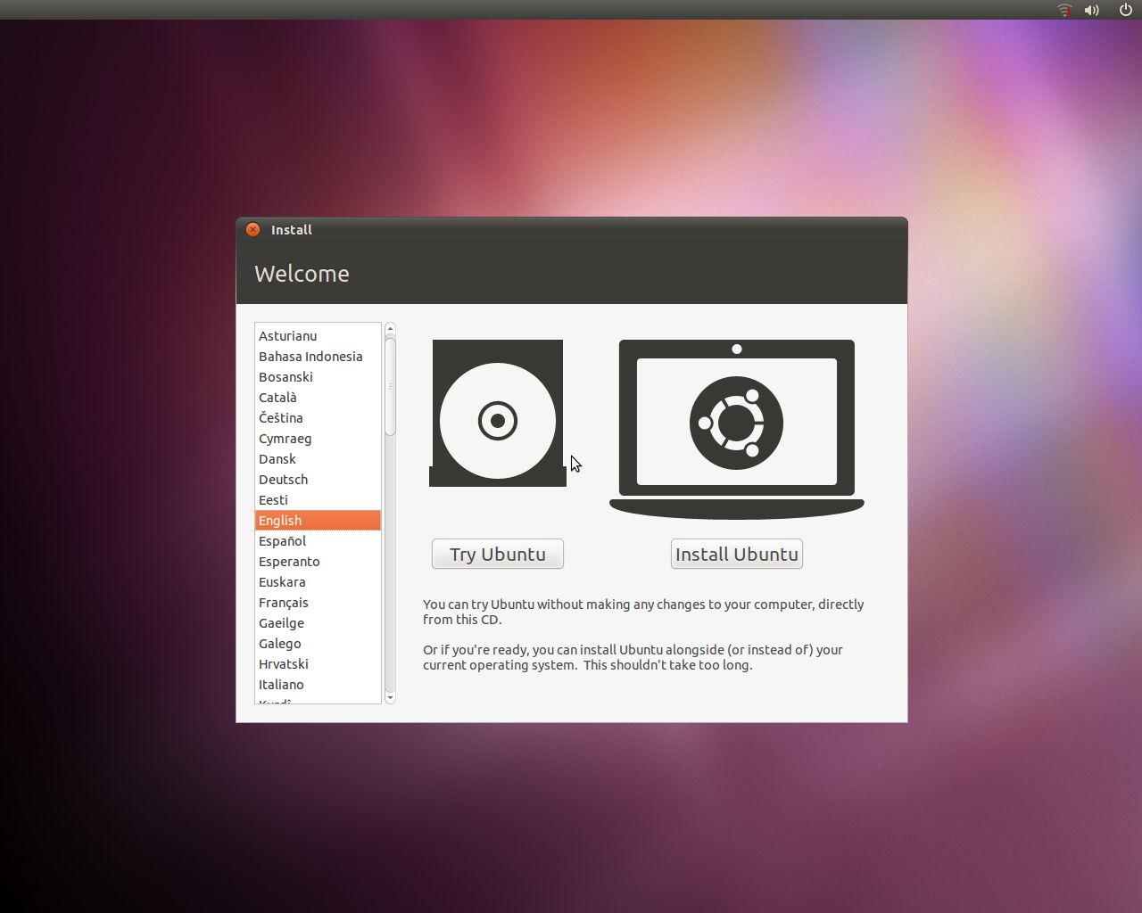Select Deutsch language
The image size is (1142, 913).
tap(318, 480)
